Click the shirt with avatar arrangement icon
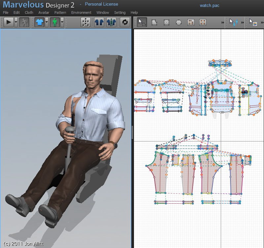 point(111,22)
